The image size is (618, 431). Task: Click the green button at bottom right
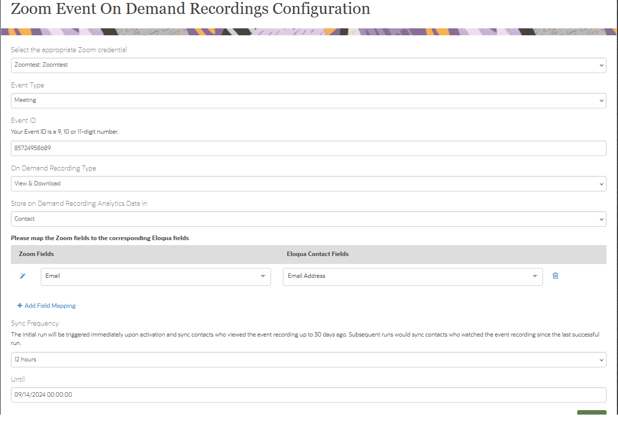click(x=592, y=413)
